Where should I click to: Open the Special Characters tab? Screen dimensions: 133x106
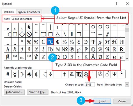pyautogui.click(x=29, y=12)
